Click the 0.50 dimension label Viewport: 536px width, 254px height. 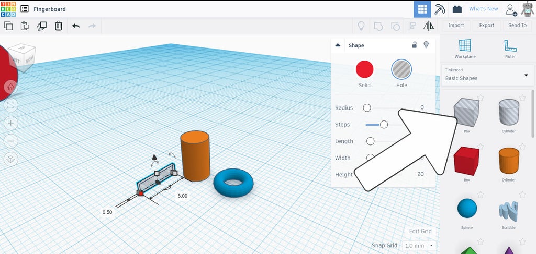pyautogui.click(x=107, y=212)
